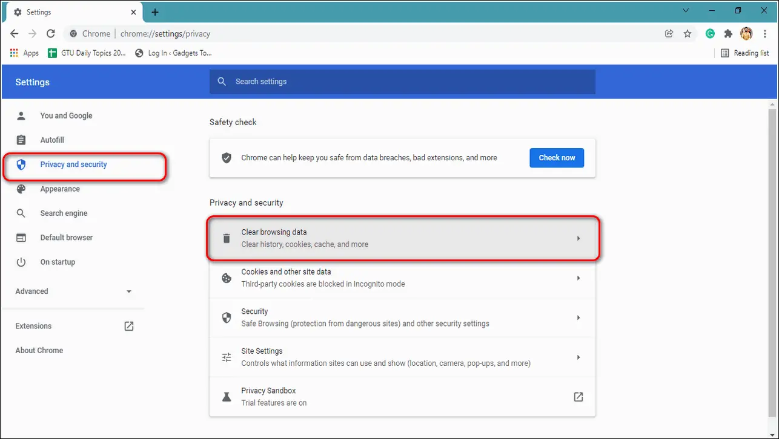Bookmark this page with the star icon
Viewport: 779px width, 439px height.
coord(688,34)
